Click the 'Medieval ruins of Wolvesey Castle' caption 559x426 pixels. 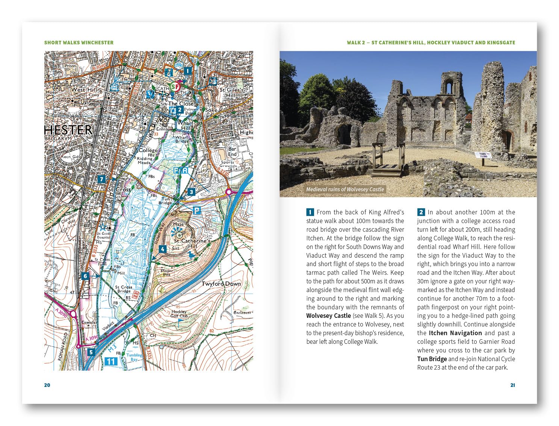(x=345, y=189)
